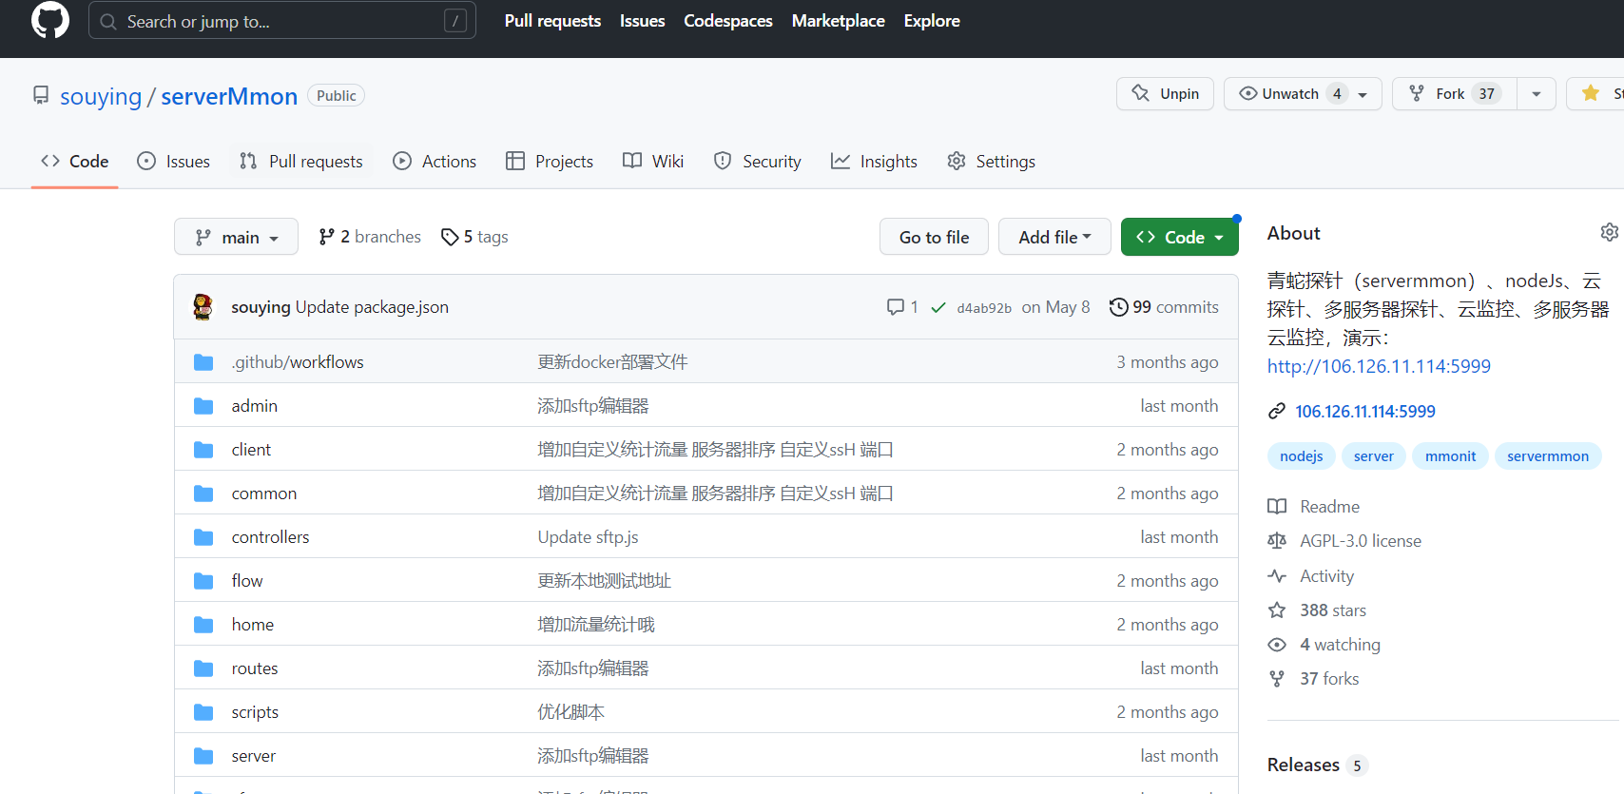1624x794 pixels.
Task: Open the Projects tab
Action: coord(550,162)
